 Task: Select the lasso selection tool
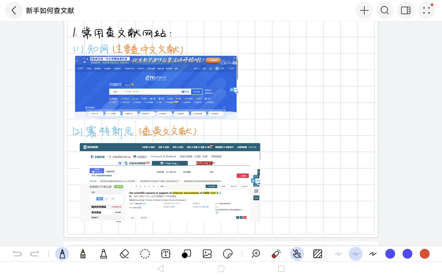click(145, 254)
